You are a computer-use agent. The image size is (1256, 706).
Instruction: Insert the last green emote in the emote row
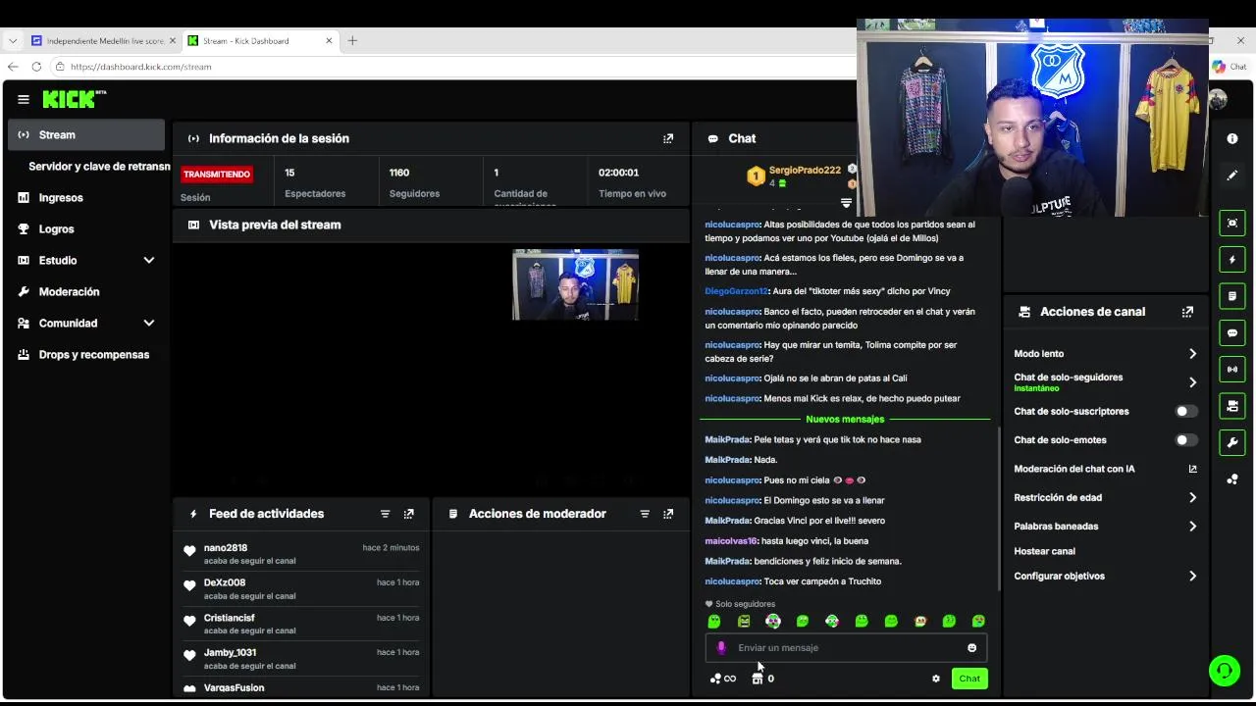(x=978, y=621)
